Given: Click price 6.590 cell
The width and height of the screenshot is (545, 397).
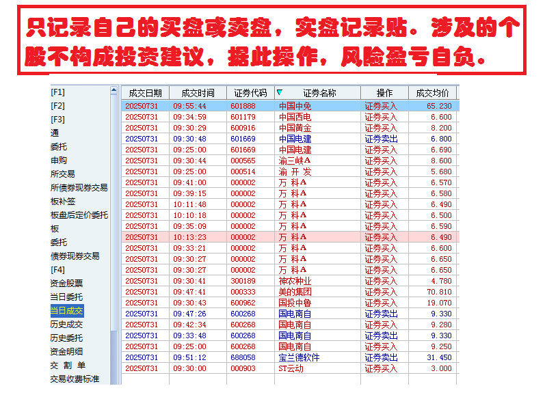Looking at the screenshot, I should [x=442, y=226].
